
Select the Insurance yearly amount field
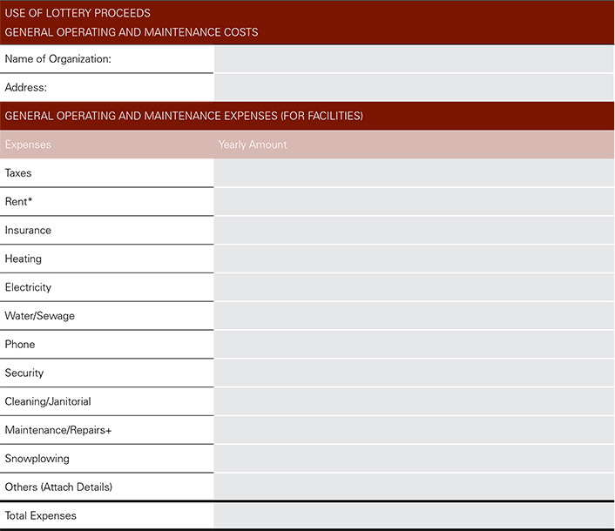[414, 231]
